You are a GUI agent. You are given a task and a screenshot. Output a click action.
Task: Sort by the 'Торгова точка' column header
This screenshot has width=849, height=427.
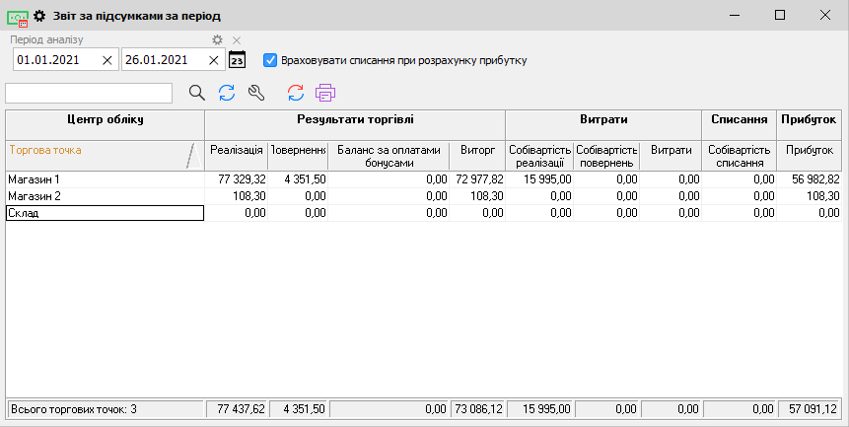(x=94, y=151)
